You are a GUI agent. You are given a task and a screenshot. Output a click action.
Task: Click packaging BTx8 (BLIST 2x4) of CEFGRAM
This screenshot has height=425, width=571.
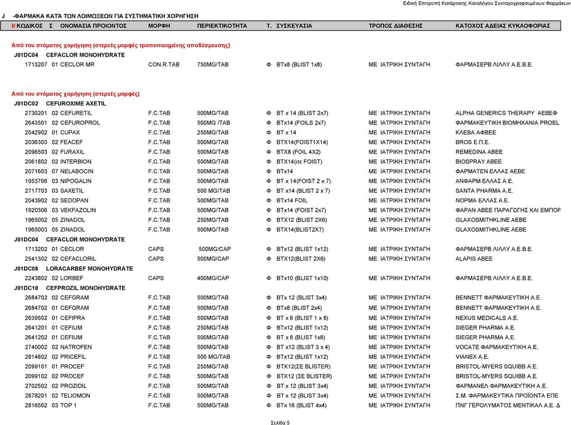[299, 308]
